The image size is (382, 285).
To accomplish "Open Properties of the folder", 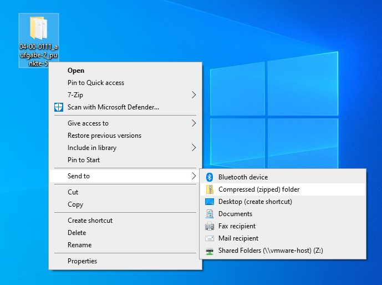I will point(82,261).
